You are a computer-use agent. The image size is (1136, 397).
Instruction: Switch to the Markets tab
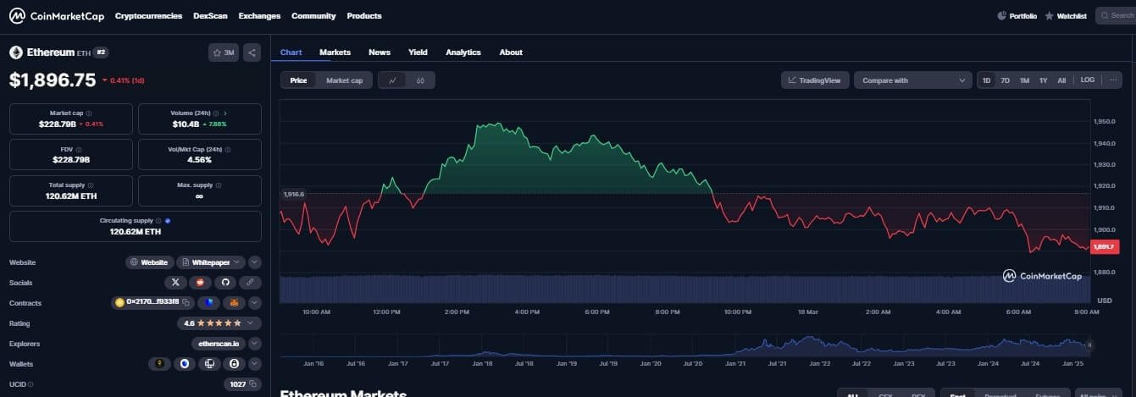[x=335, y=52]
